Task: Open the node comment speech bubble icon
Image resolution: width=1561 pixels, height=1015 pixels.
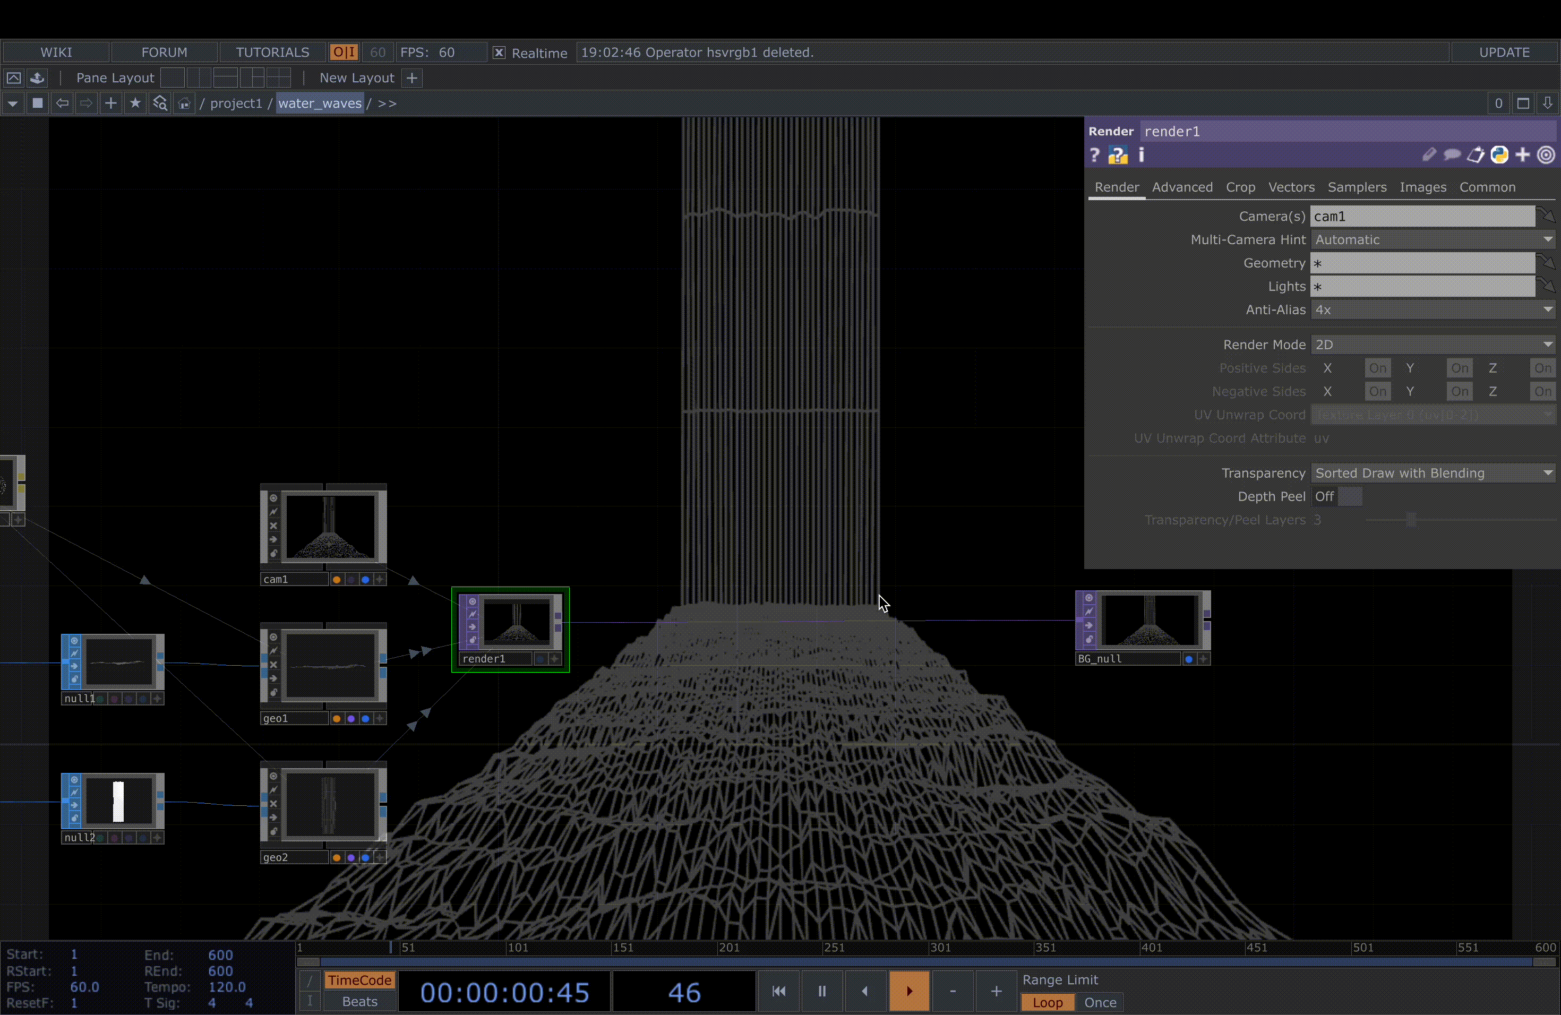Action: coord(1453,154)
